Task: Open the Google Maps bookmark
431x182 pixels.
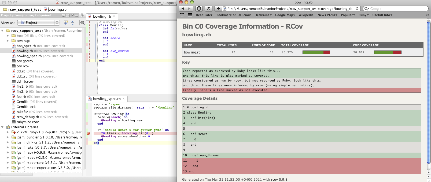Action: point(285,15)
